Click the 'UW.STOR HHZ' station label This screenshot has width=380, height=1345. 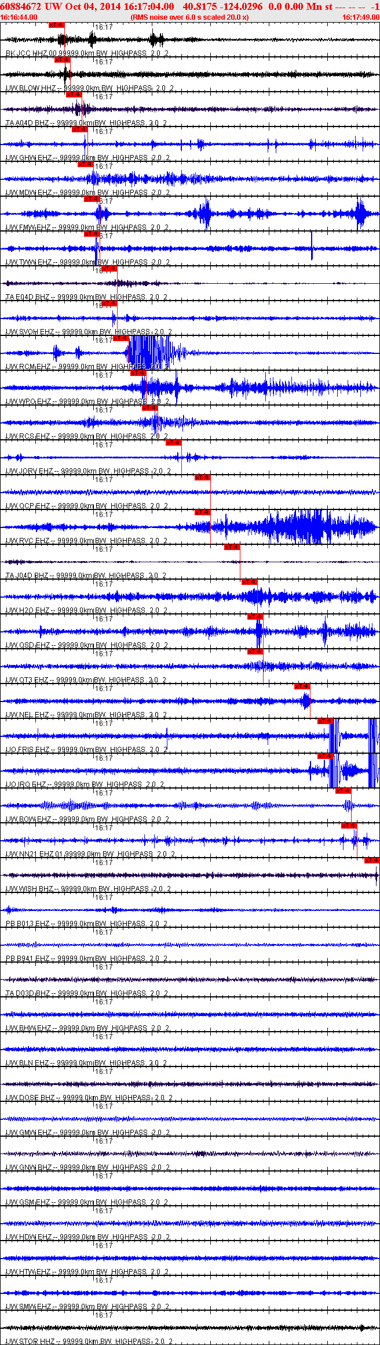coord(30,1341)
